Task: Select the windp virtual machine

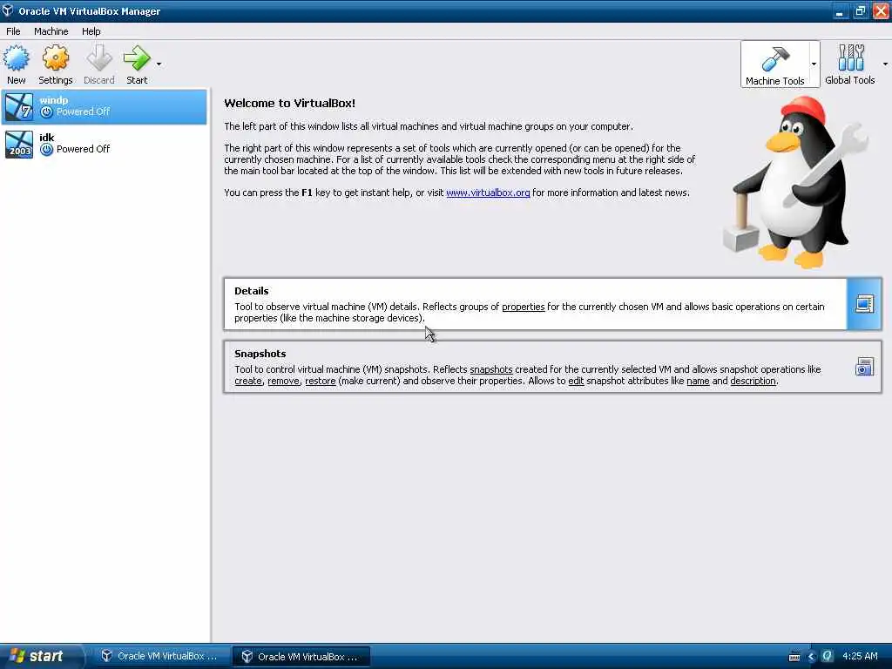Action: point(105,106)
